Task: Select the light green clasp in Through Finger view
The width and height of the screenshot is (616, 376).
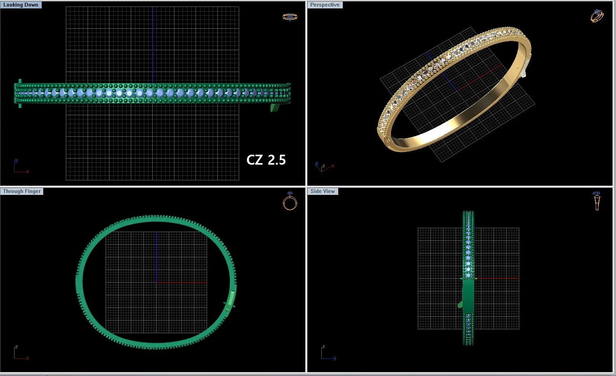Action: pyautogui.click(x=231, y=299)
